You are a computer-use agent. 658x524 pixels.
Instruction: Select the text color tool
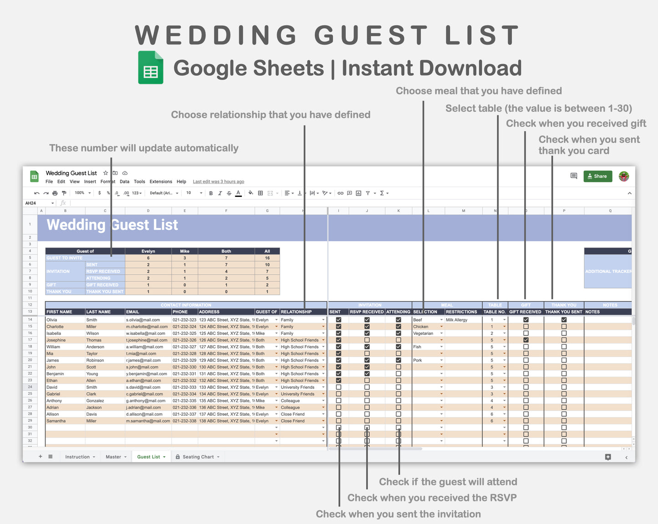[238, 193]
